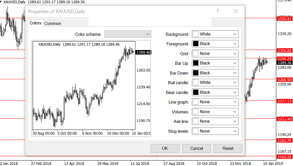Open the Background color dropdown

click(215, 34)
